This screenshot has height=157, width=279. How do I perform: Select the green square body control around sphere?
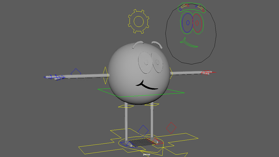click(141, 93)
